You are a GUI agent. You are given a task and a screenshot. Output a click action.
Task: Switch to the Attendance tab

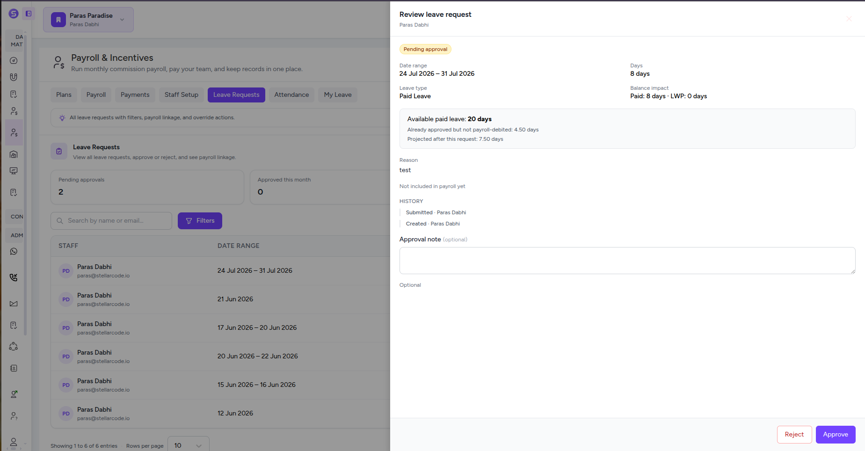pyautogui.click(x=291, y=95)
